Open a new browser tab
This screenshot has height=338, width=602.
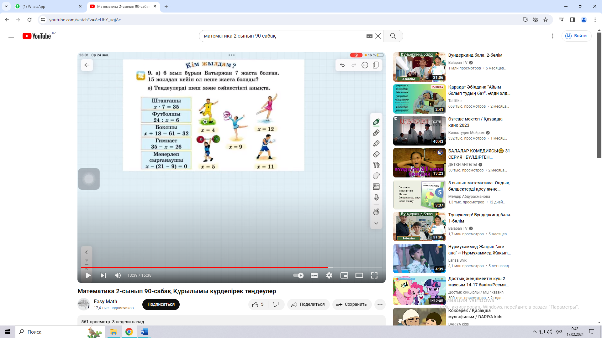(166, 6)
